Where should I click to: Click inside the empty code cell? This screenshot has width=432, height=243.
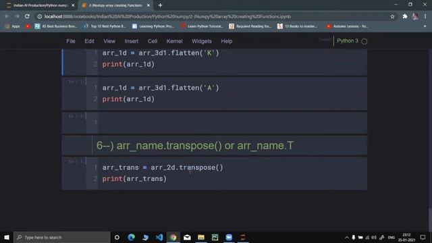232,123
